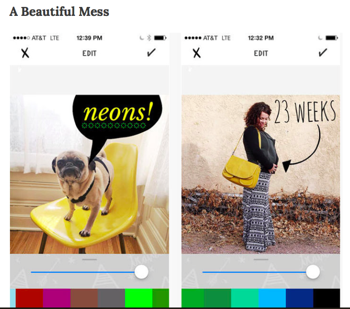
Task: Click the 23 WEEKS text overlay
Action: (x=305, y=112)
